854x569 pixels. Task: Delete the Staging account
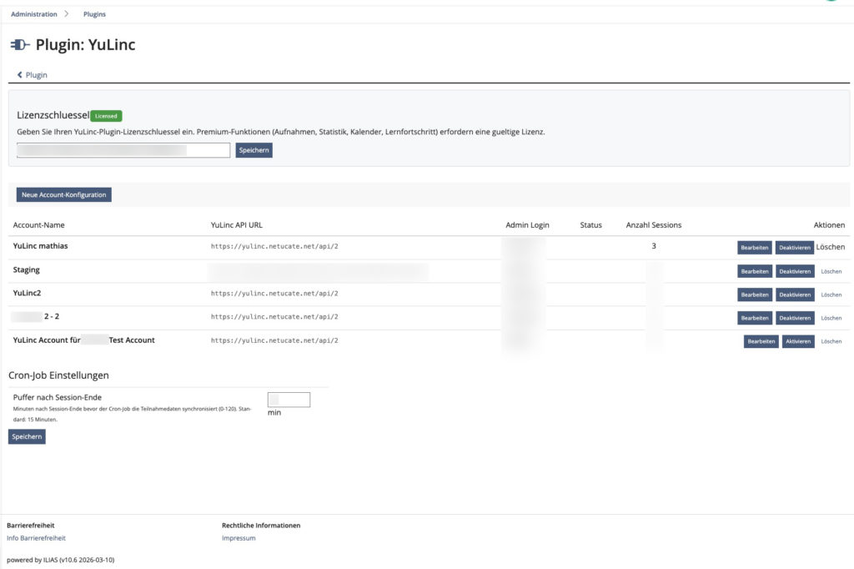[x=831, y=271]
